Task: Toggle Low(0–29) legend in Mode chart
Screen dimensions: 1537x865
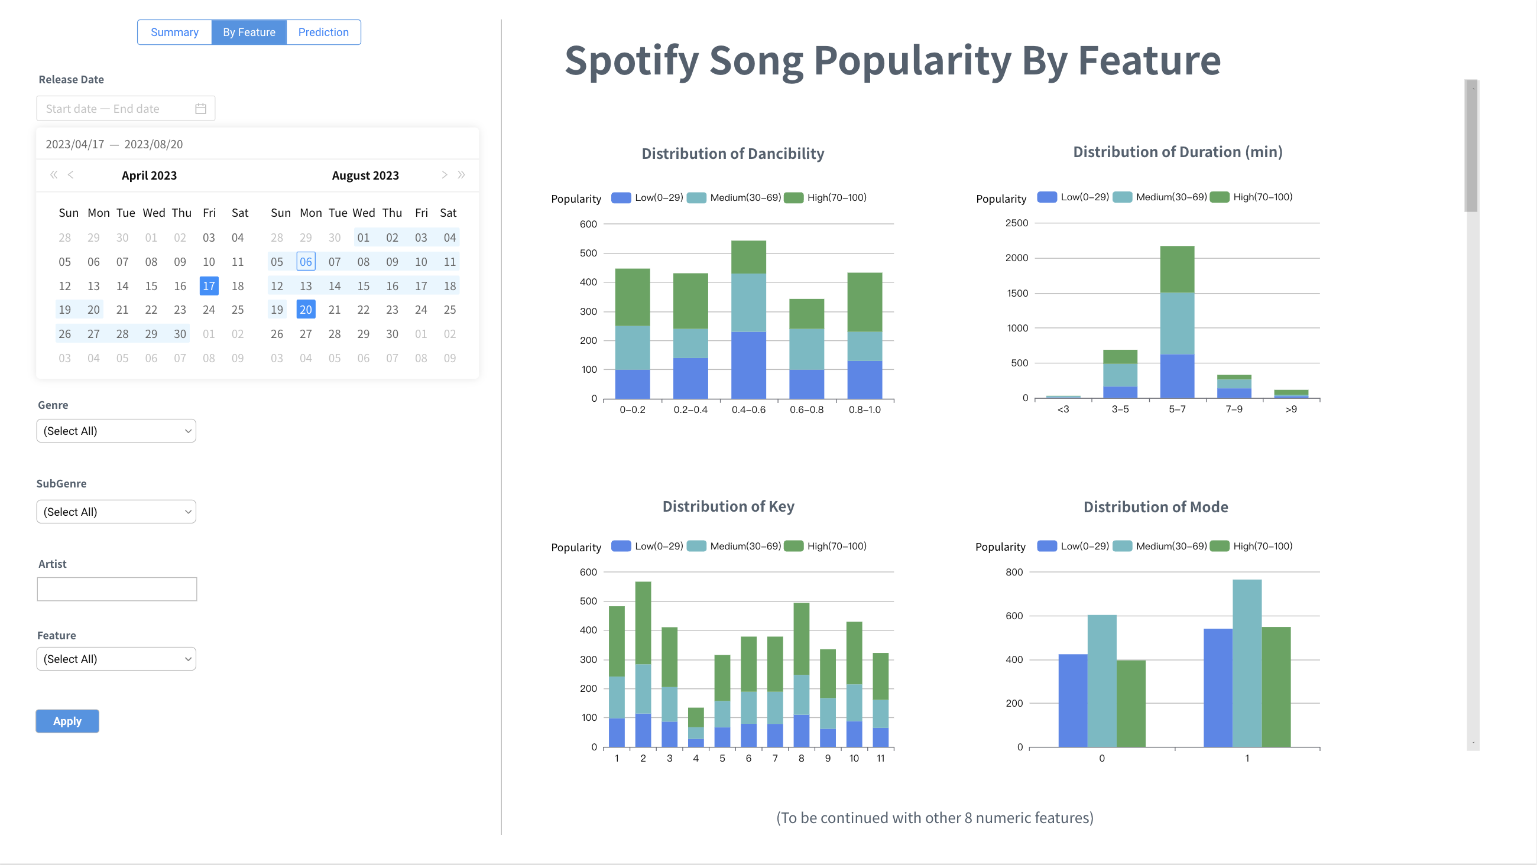Action: click(1074, 546)
